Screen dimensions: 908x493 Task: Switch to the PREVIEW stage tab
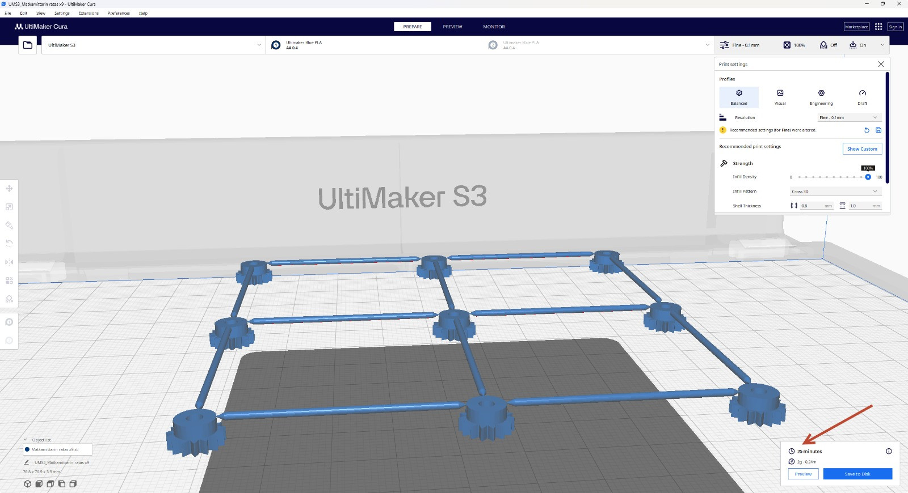(x=452, y=27)
